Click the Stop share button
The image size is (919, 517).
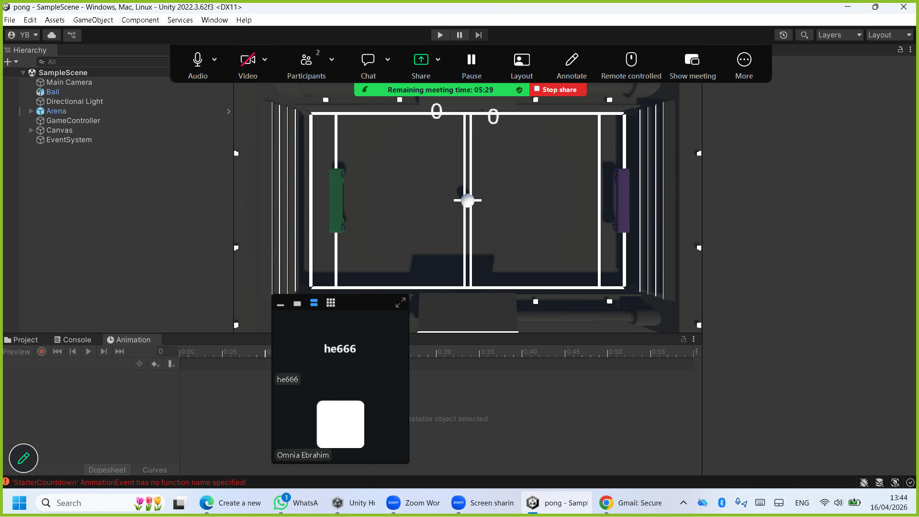point(558,90)
